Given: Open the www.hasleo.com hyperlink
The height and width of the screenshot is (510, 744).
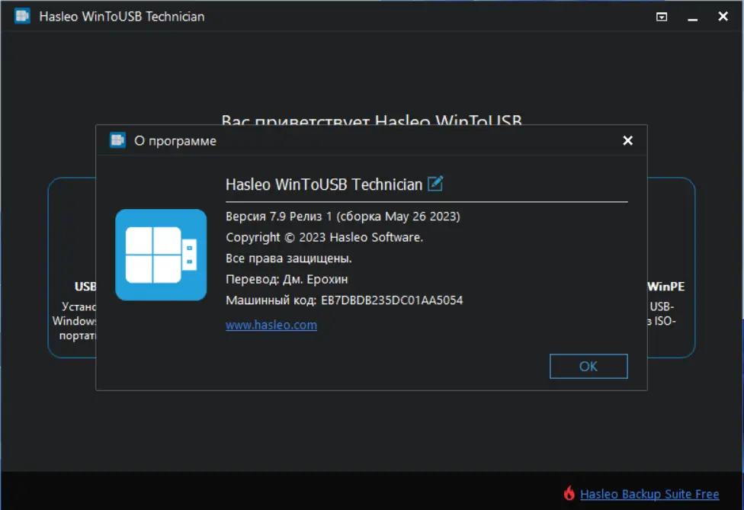Looking at the screenshot, I should click(x=271, y=324).
